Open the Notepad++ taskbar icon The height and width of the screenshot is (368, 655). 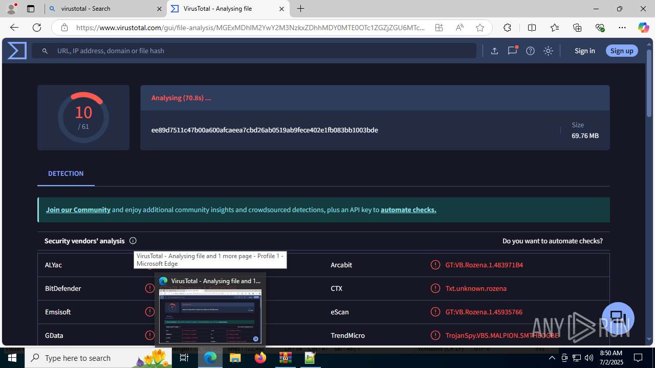coord(310,358)
